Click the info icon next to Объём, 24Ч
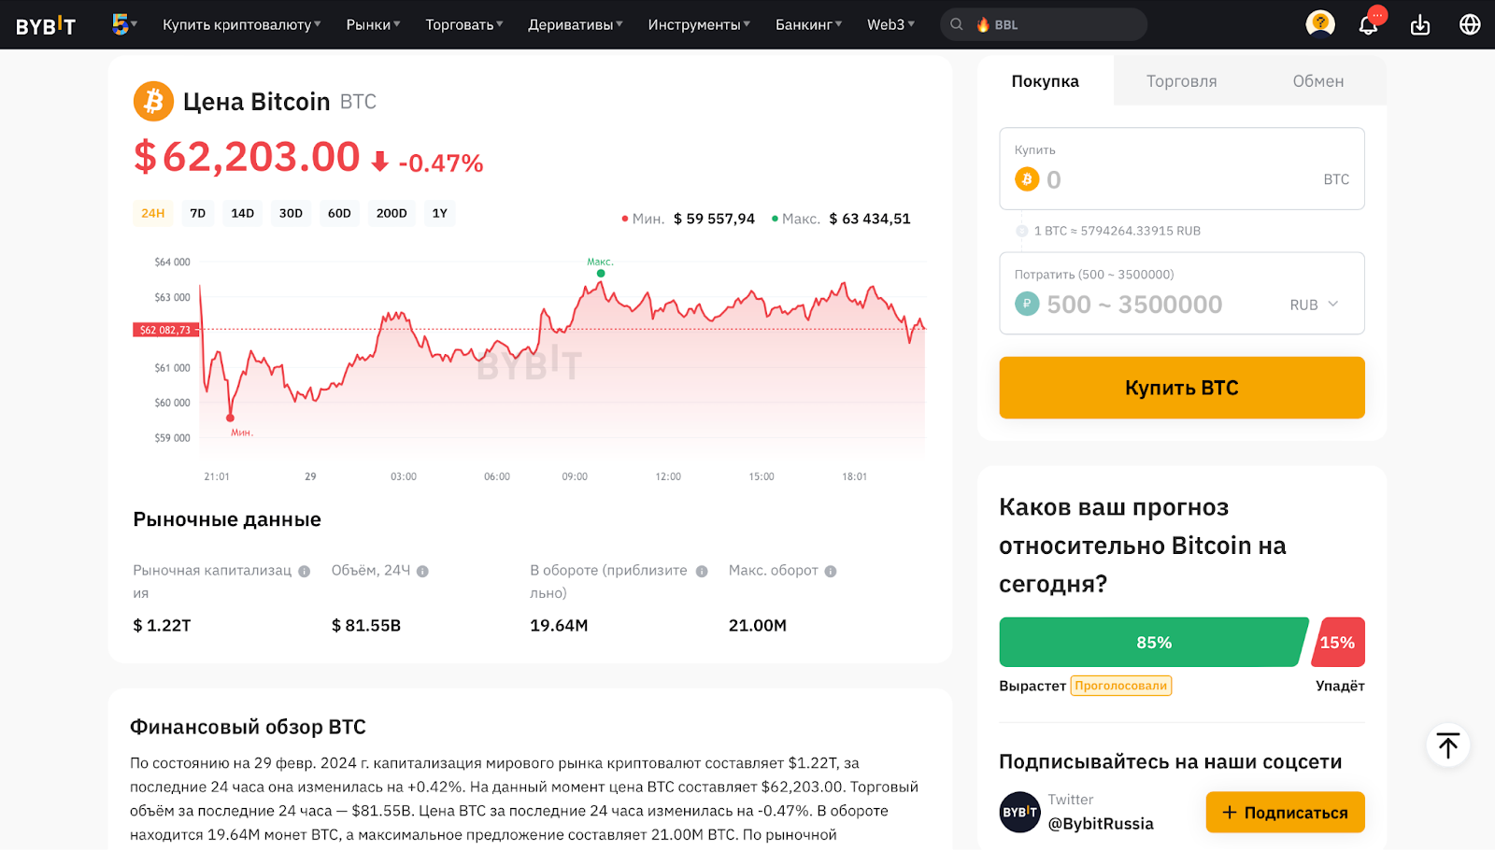The width and height of the screenshot is (1495, 851). 422,570
